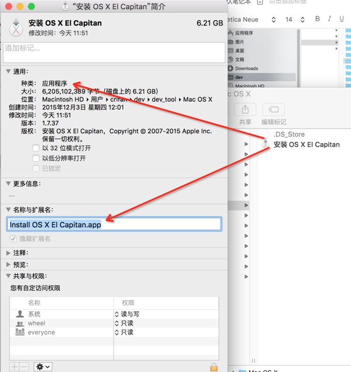Click the 权限 column header in permissions table

click(128, 303)
